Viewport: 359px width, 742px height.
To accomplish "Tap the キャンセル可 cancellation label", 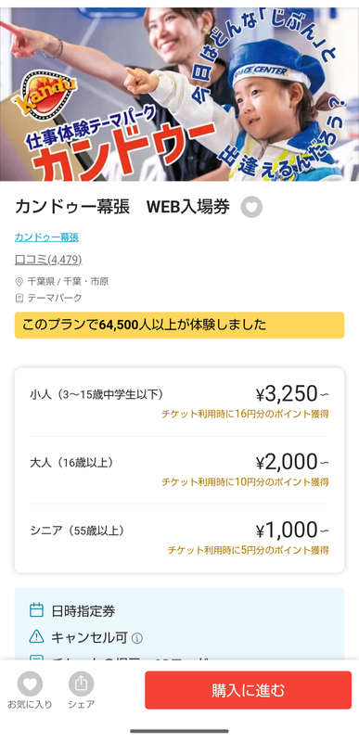I will click(x=89, y=637).
